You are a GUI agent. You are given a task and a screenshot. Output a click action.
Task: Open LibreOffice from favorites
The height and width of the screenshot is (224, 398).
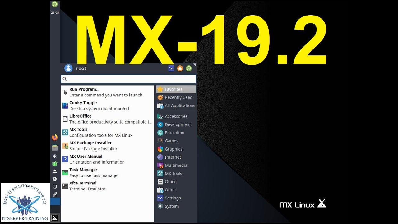[107, 119]
